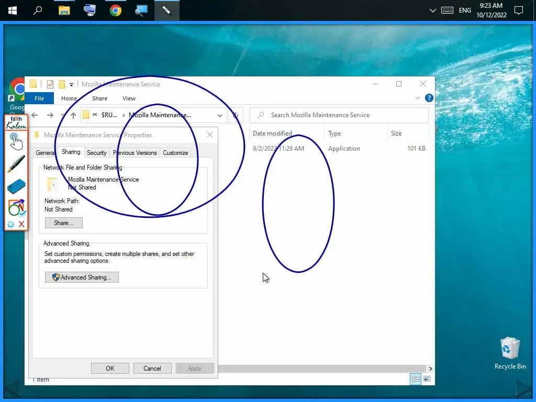The height and width of the screenshot is (402, 536).
Task: Switch to the Customize tab
Action: (175, 153)
